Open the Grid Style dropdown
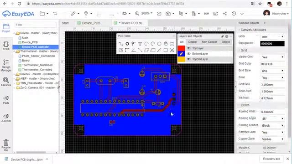292x164 pixels. pos(272,71)
